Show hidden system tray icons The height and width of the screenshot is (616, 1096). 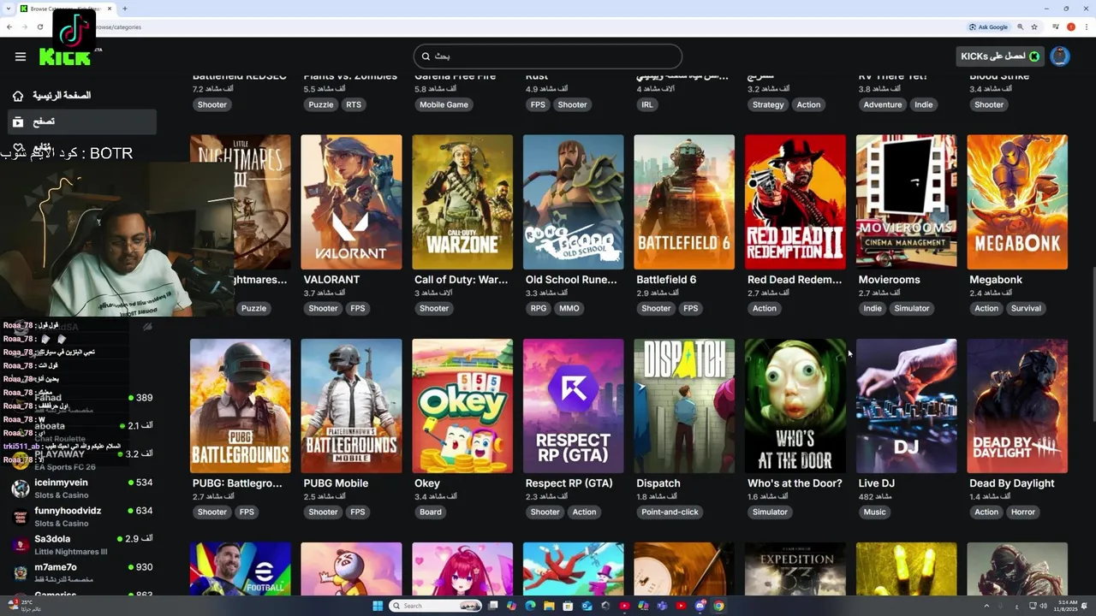[985, 606]
